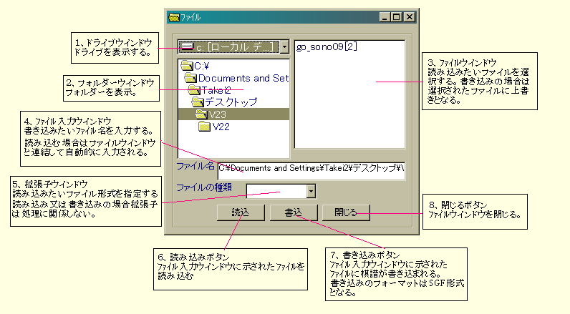Open the drive selection dropdown arrow
The image size is (570, 314).
click(x=284, y=46)
